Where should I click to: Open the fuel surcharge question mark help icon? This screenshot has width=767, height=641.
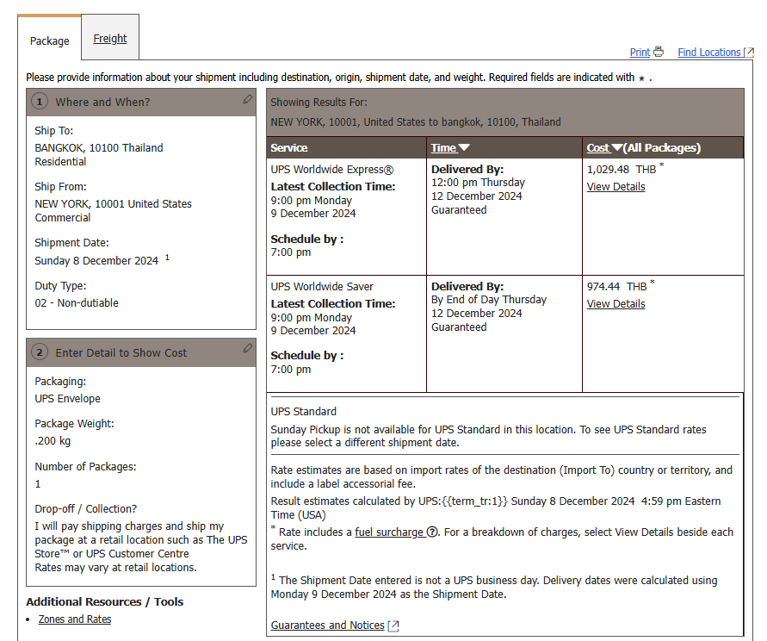pyautogui.click(x=432, y=532)
